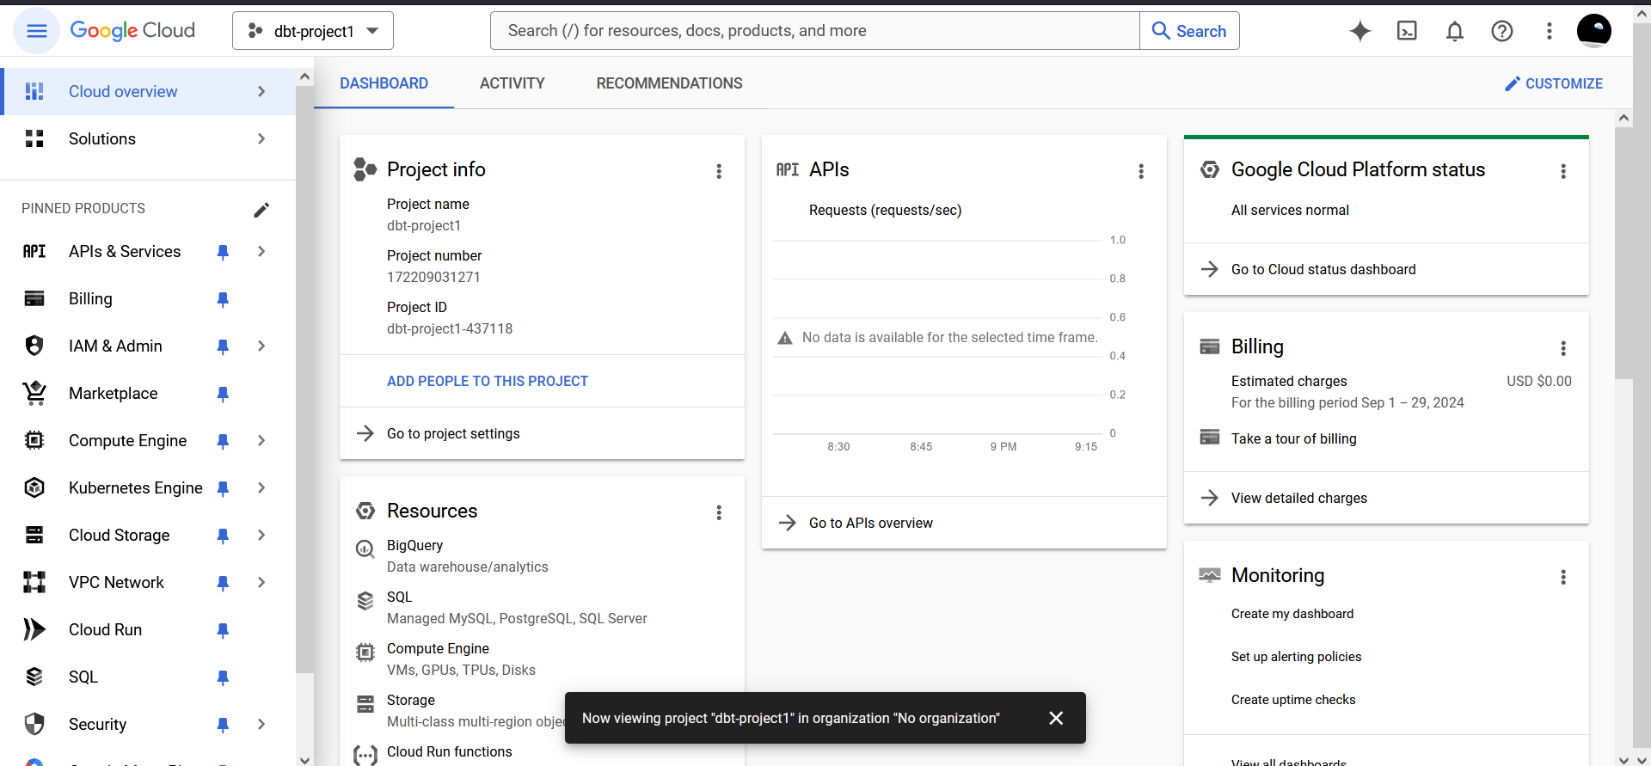Switch to the ACTIVITY tab
Image resolution: width=1651 pixels, height=766 pixels.
tap(512, 83)
